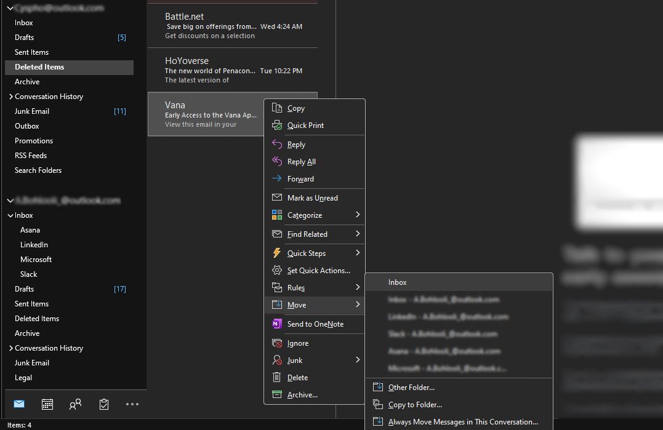Click Copy to Folder... option
The width and height of the screenshot is (663, 430).
(x=415, y=405)
